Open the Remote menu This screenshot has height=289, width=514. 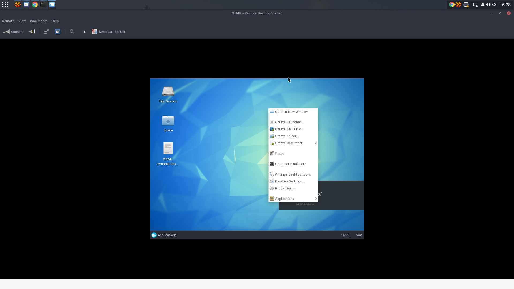click(x=8, y=21)
